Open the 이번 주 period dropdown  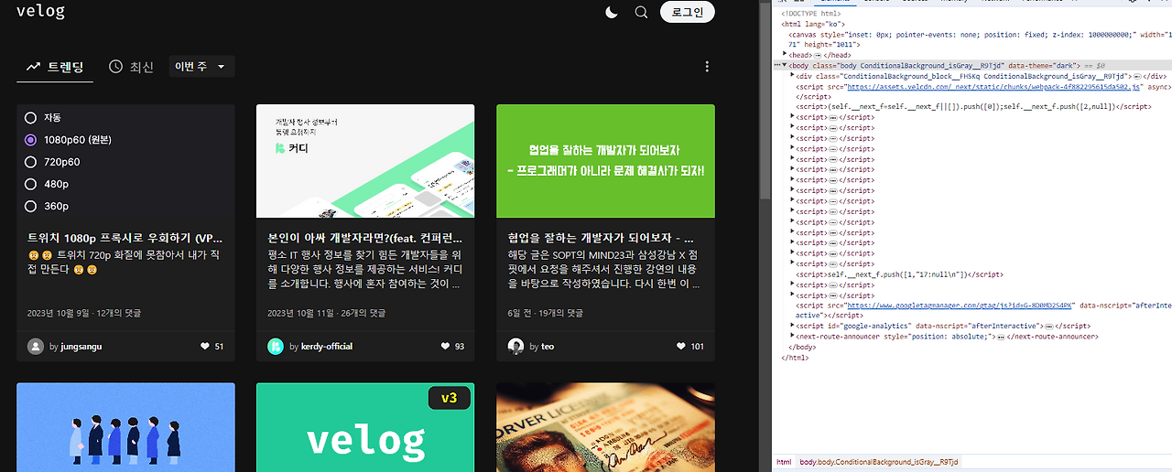click(201, 67)
